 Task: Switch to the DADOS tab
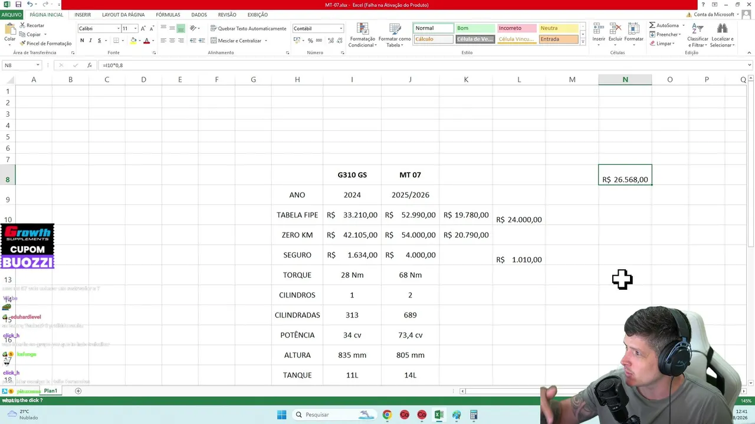pyautogui.click(x=199, y=15)
